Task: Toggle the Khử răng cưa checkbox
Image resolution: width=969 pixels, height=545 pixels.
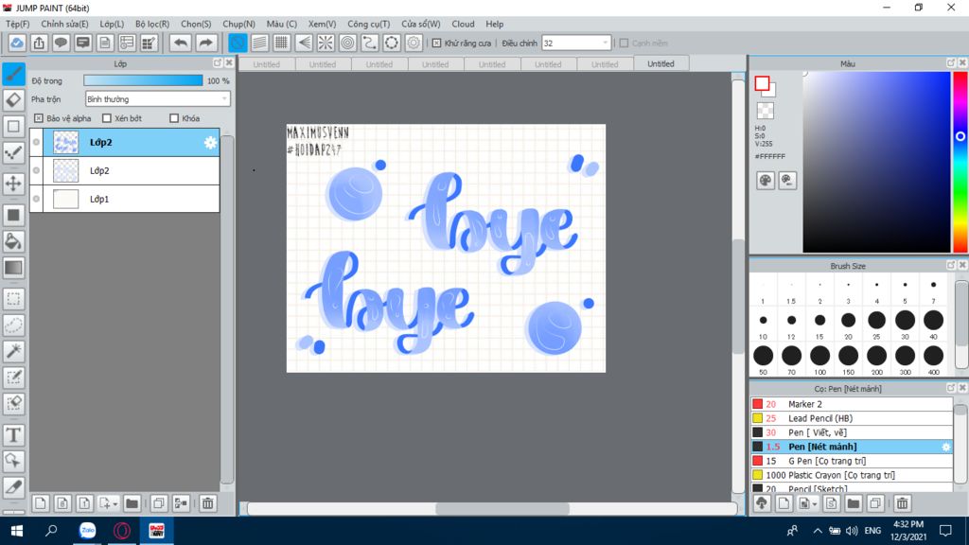Action: [437, 44]
